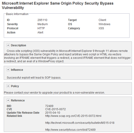Click the CVE-2015-0072 value
The image size is (134, 133).
tap(55, 109)
